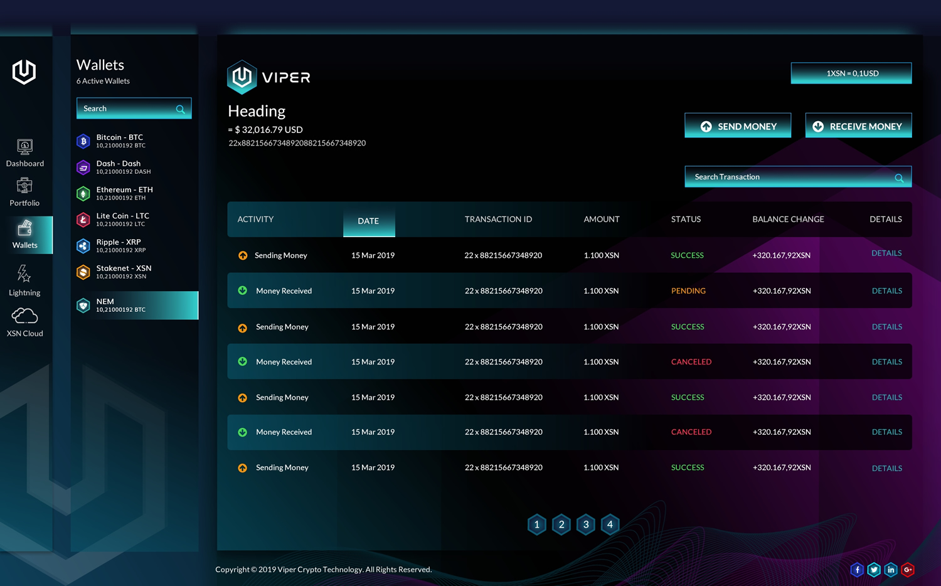The height and width of the screenshot is (586, 941).
Task: Click the Stakenet XSN coin icon
Action: click(83, 272)
